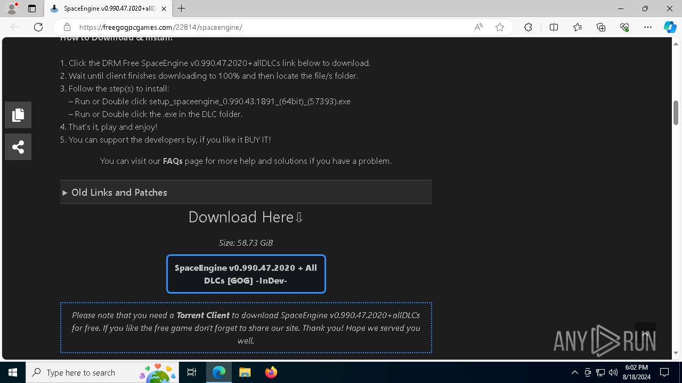This screenshot has width=682, height=383.
Task: Close the SpaceEngine browser tab
Action: point(164,9)
